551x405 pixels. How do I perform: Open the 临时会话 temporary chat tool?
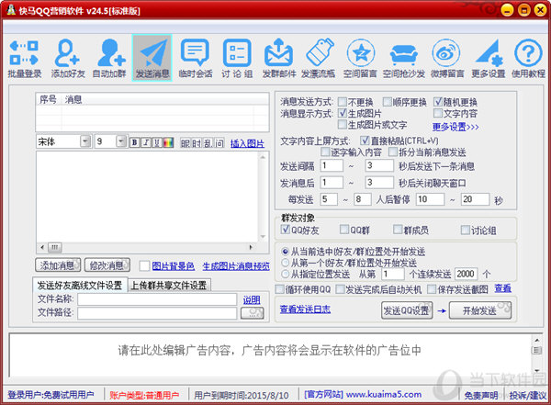click(x=195, y=59)
